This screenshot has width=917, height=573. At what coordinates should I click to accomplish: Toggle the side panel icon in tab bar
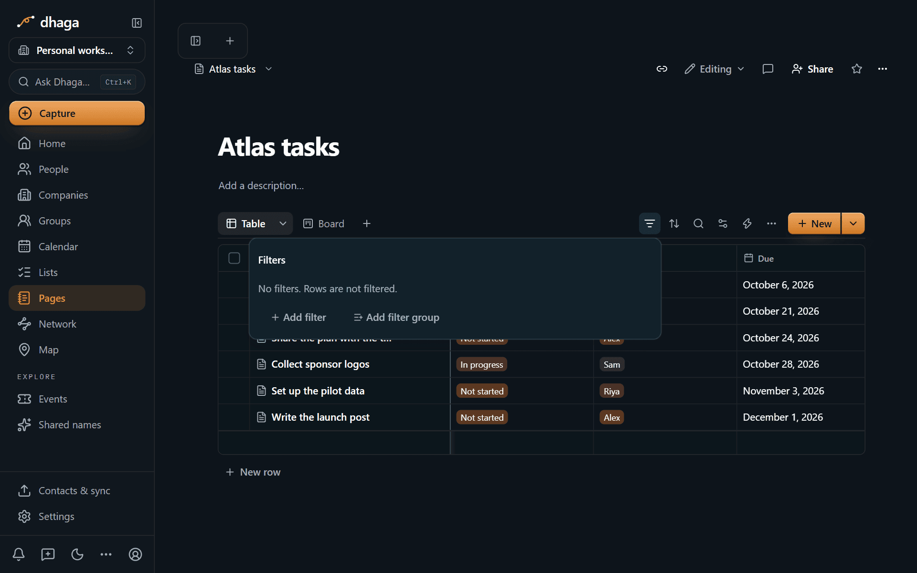[x=196, y=41]
